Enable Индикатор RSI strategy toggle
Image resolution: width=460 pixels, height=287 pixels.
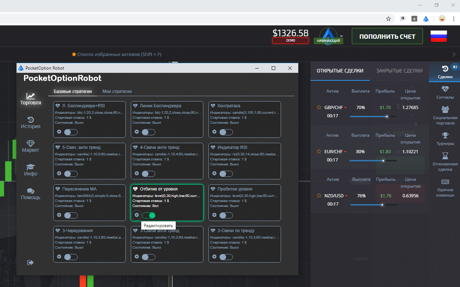tap(226, 174)
